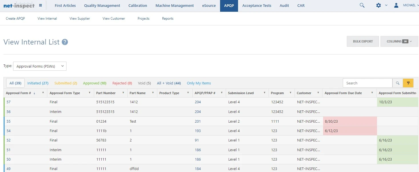Open the Part Number column filter arrow

coord(123,93)
